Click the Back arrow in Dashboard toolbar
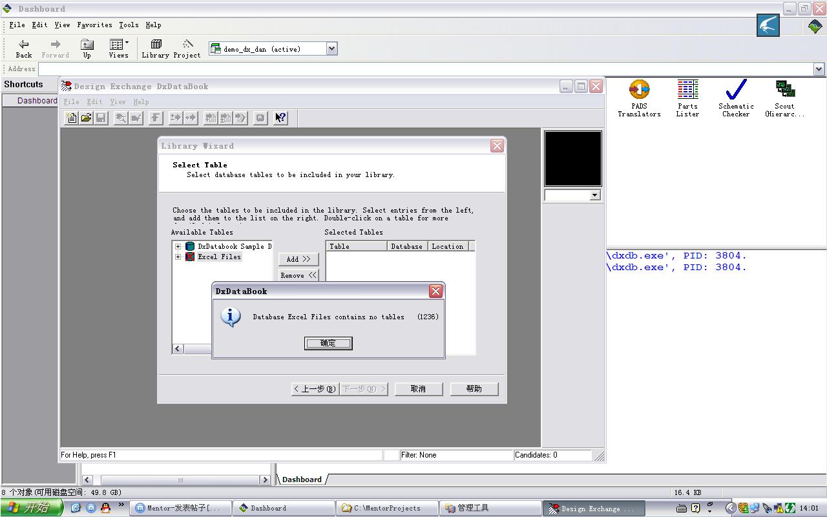The height and width of the screenshot is (517, 827). pos(24,44)
